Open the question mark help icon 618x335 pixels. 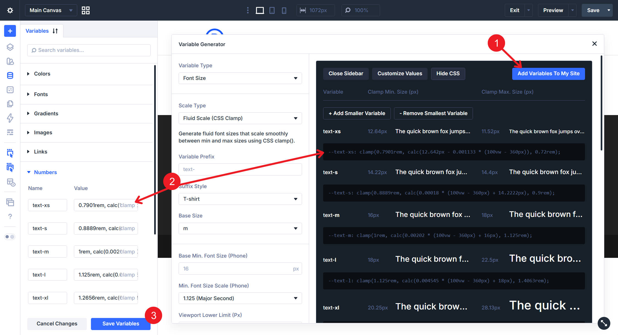(x=10, y=216)
